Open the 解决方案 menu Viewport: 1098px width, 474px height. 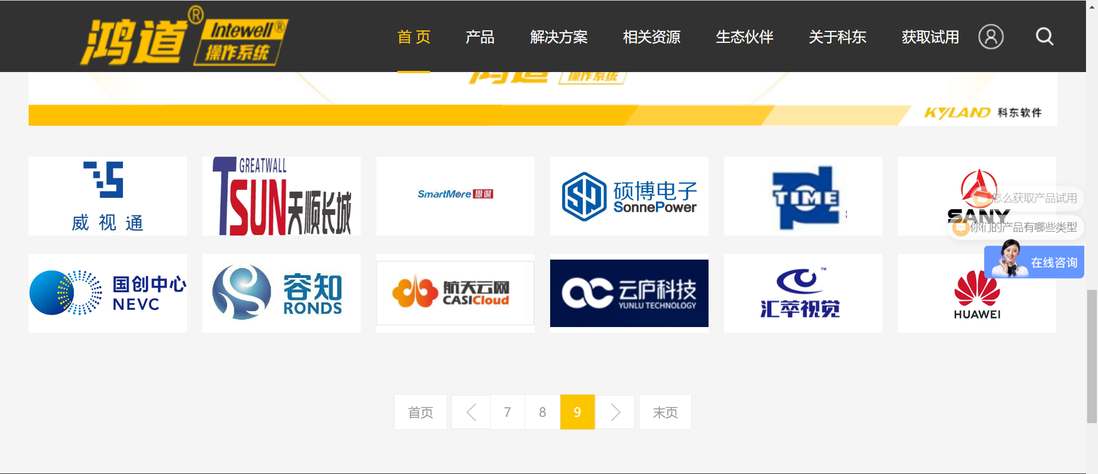click(x=559, y=37)
